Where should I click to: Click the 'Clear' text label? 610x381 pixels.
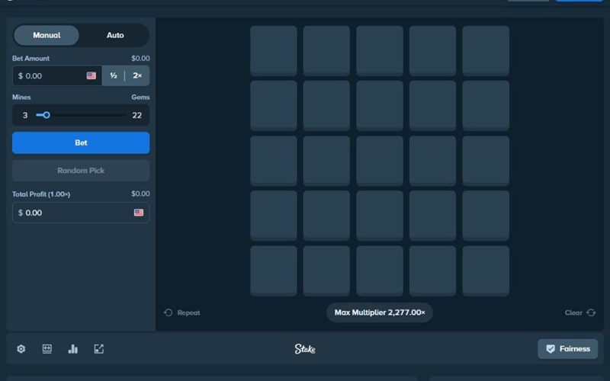573,312
